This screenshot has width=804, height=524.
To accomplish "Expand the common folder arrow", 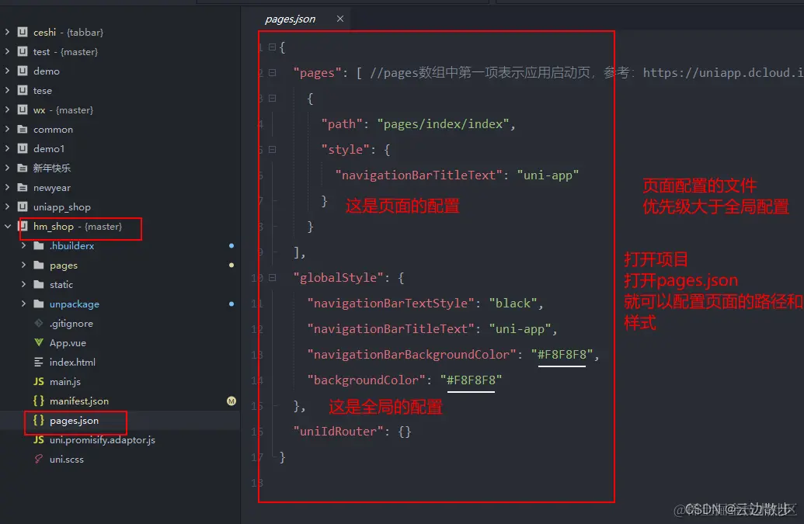I will pos(7,129).
